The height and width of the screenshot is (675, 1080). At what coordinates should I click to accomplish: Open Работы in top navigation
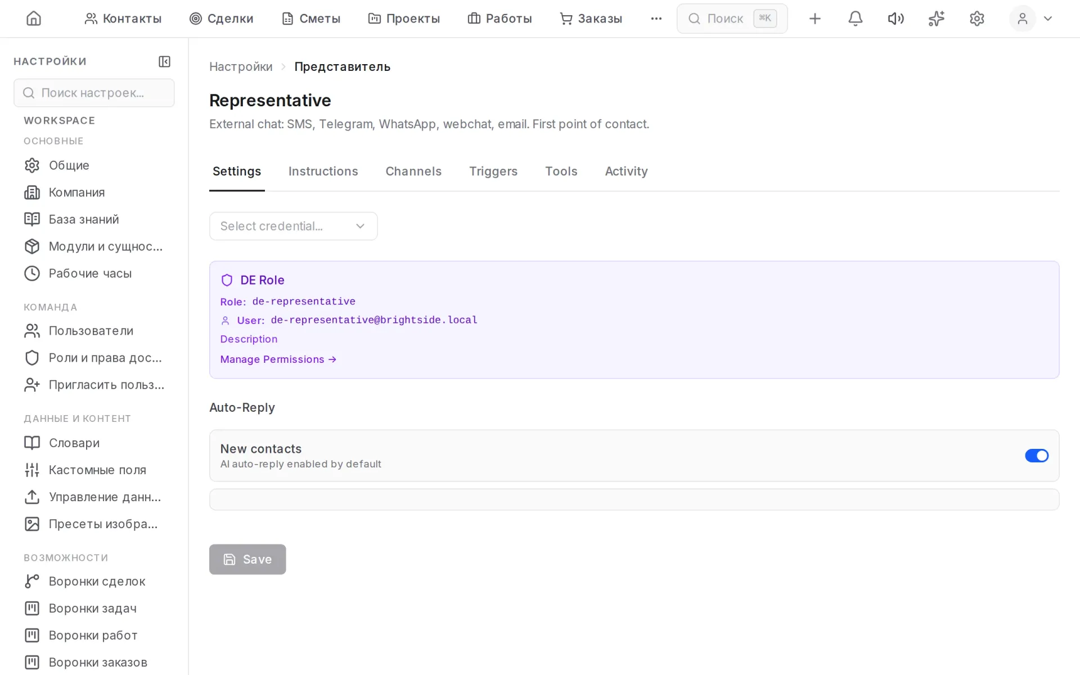point(499,19)
